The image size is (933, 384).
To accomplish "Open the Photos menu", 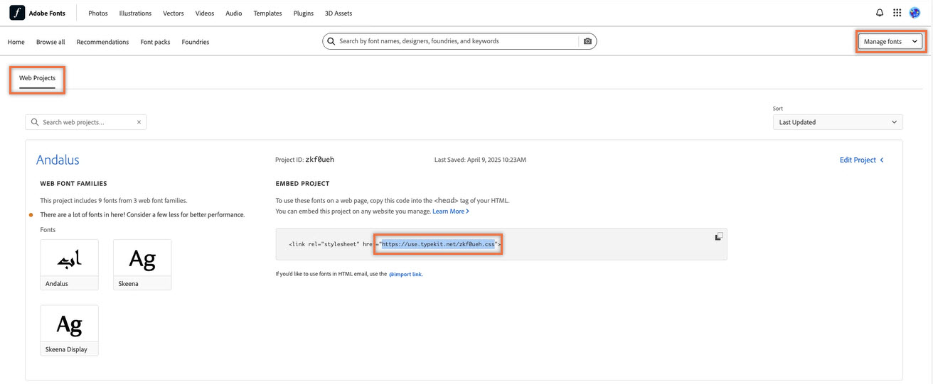I will (x=98, y=13).
